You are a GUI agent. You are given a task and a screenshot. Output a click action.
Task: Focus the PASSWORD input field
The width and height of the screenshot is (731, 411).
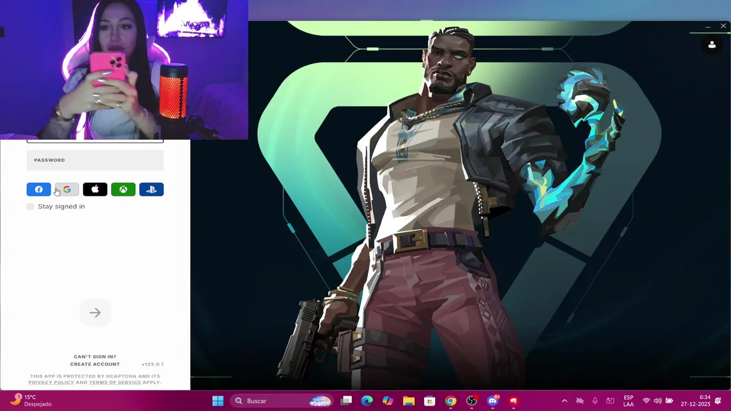pos(95,160)
